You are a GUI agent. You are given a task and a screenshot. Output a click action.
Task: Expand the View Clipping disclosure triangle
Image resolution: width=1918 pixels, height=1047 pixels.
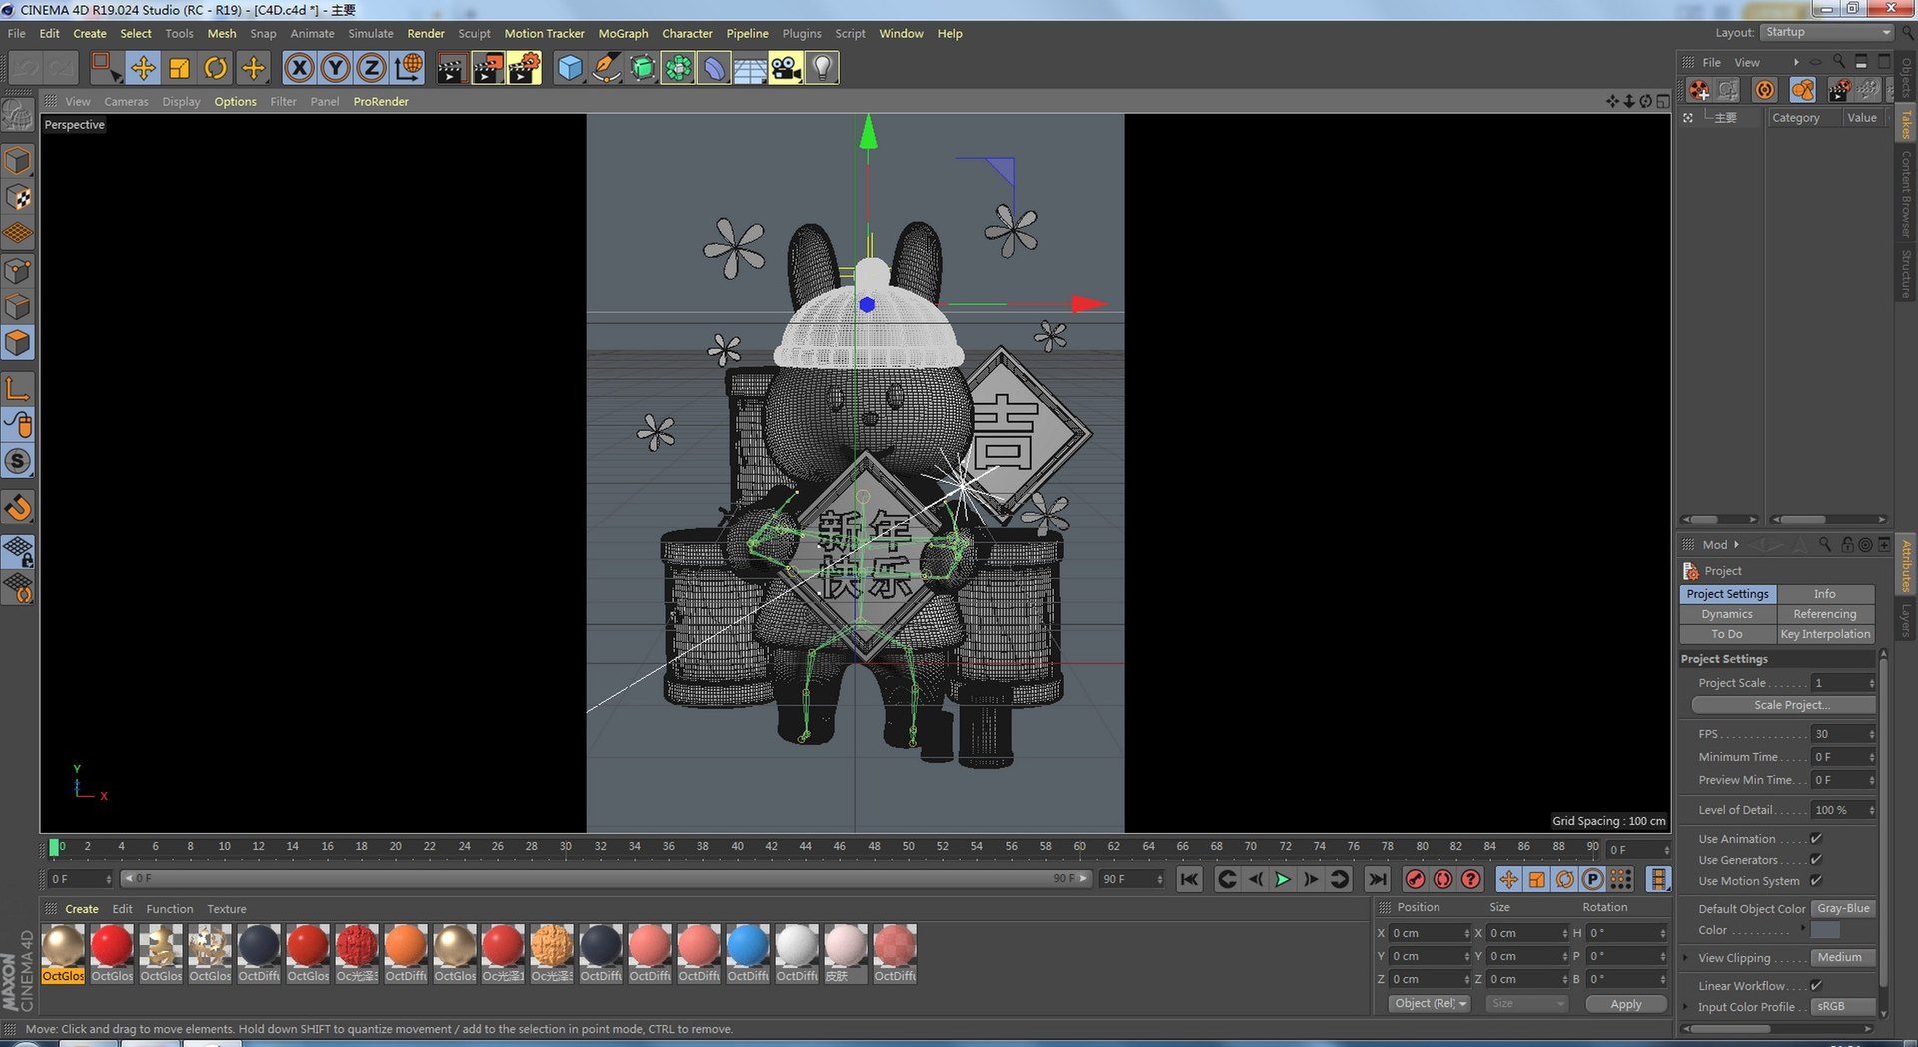pyautogui.click(x=1686, y=958)
